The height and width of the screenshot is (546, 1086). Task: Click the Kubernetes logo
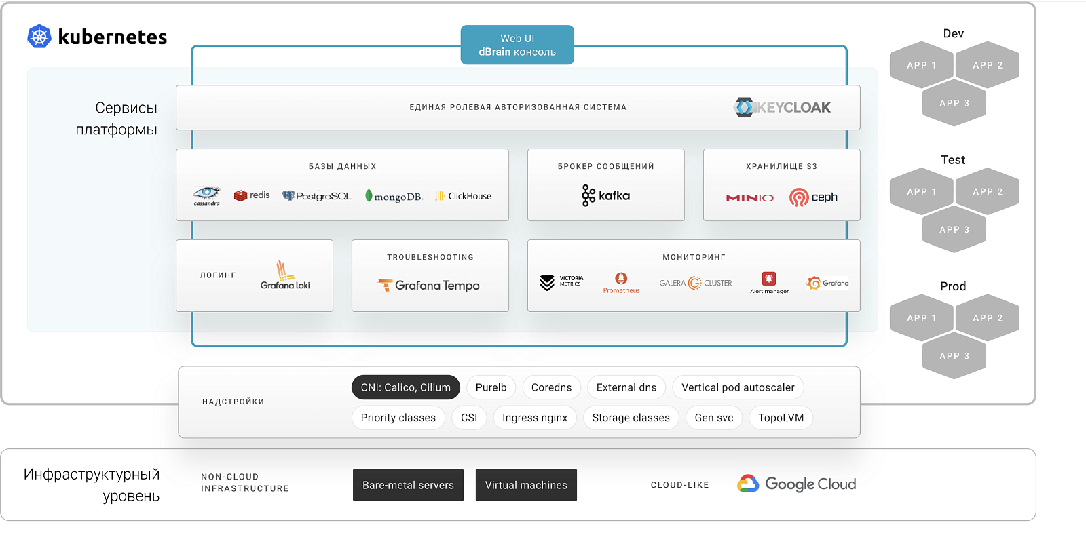pos(97,37)
